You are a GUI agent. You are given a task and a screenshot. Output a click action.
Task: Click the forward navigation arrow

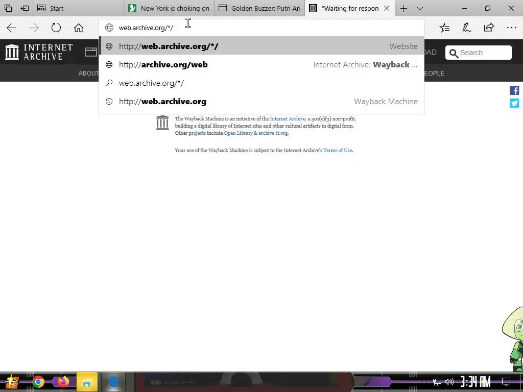(34, 28)
